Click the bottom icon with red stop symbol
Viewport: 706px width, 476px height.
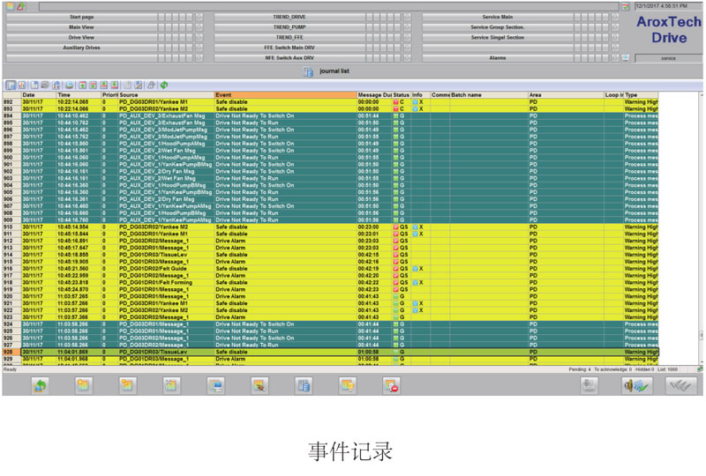click(x=392, y=384)
